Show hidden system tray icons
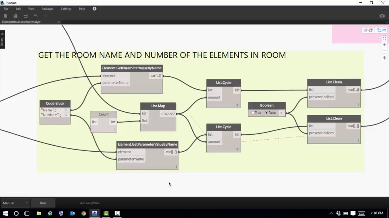 [331, 213]
